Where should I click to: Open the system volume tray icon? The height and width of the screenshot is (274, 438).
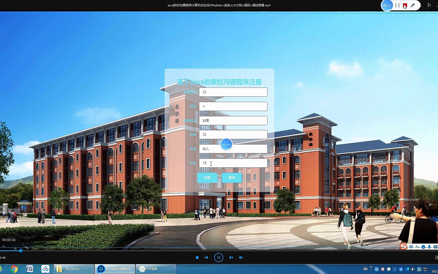pos(413,269)
